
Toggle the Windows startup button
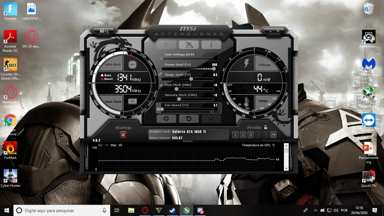123,135
